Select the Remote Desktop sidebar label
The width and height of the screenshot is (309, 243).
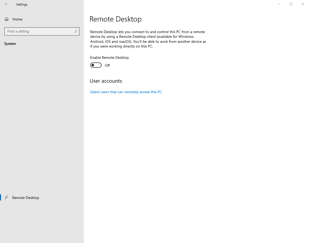click(x=26, y=198)
